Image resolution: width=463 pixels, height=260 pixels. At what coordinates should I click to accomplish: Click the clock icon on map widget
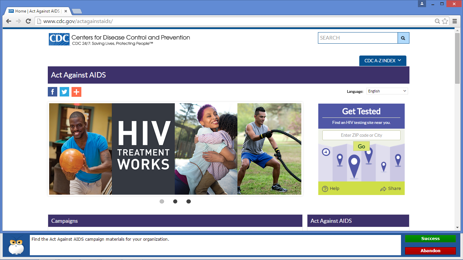coord(326,152)
